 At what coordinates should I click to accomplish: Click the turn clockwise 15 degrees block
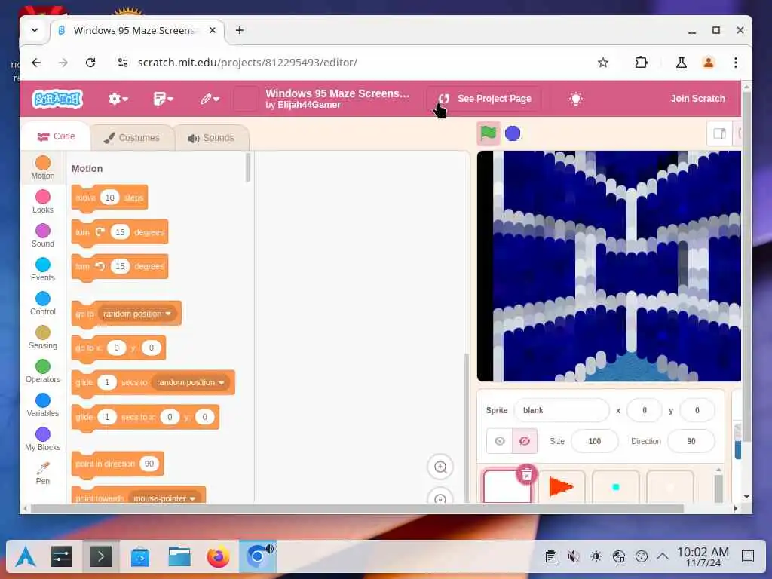pyautogui.click(x=120, y=232)
